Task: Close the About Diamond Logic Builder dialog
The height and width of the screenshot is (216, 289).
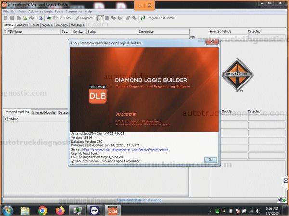Action: pos(211,43)
